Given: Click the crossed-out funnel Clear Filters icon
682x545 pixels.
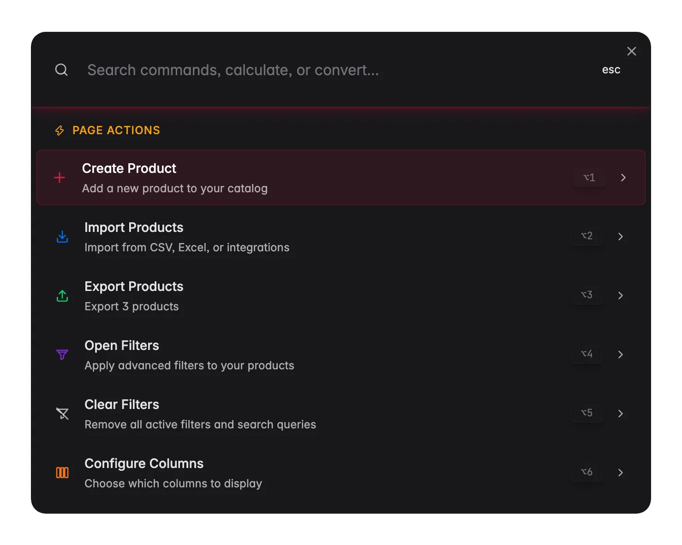Looking at the screenshot, I should click(62, 414).
